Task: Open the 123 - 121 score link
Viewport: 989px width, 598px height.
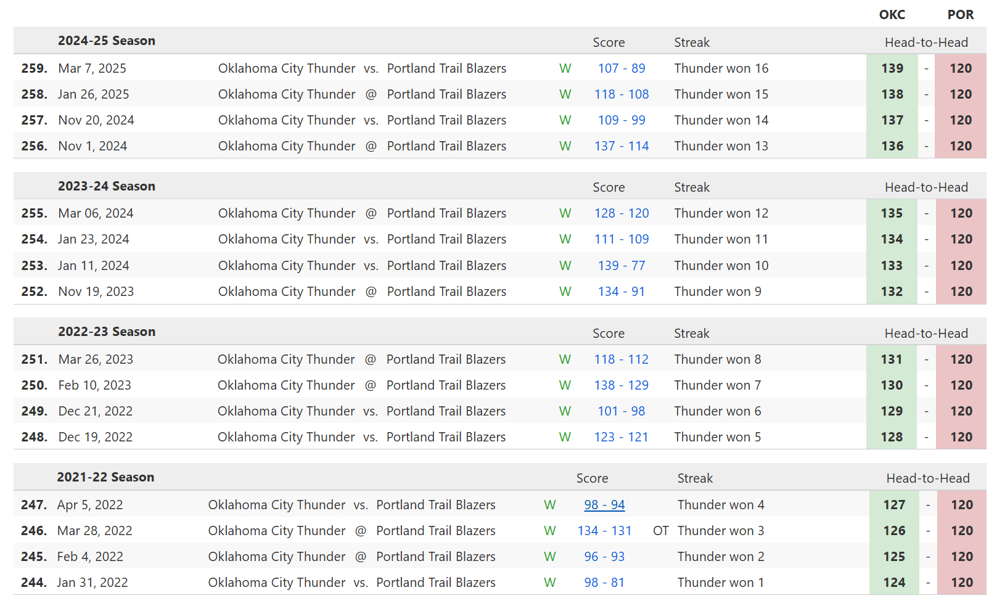Action: pos(622,437)
